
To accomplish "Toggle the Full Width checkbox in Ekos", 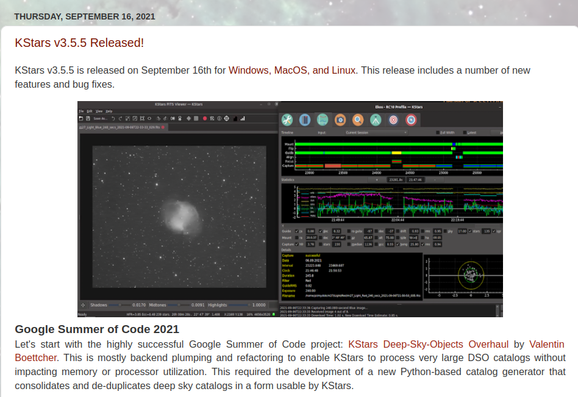I will (x=438, y=133).
